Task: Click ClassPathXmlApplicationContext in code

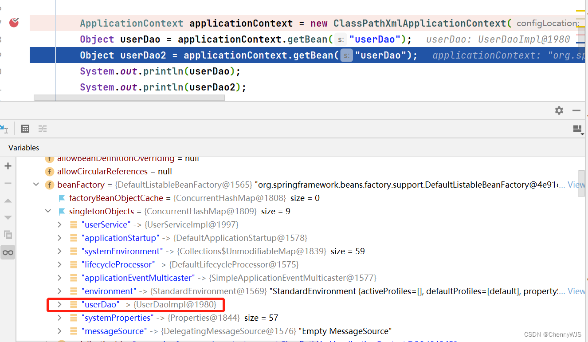Action: click(x=420, y=23)
